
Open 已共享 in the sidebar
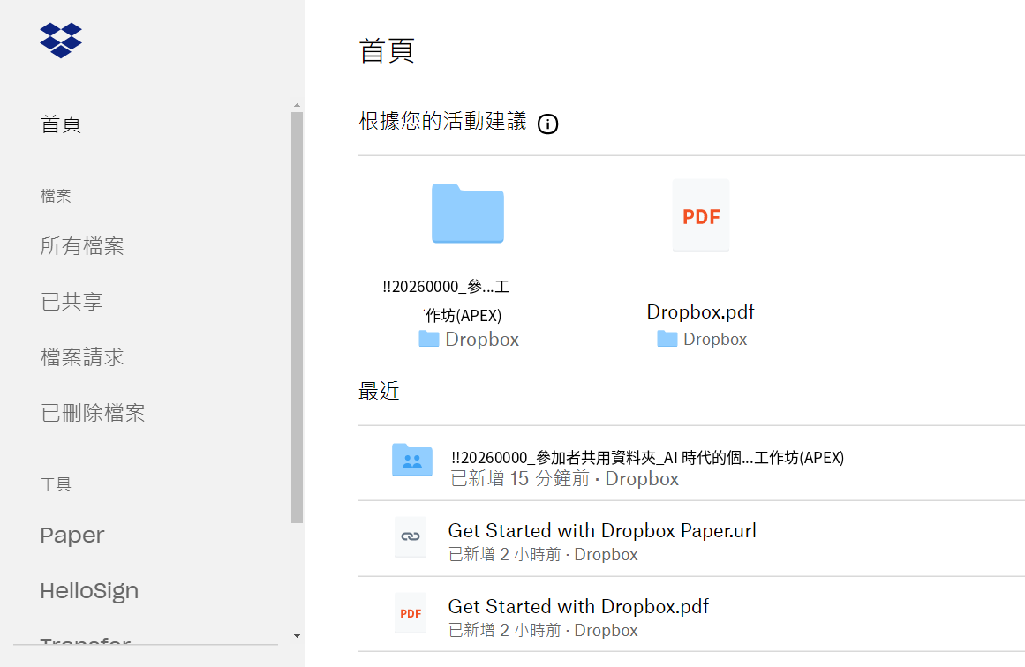(x=72, y=301)
